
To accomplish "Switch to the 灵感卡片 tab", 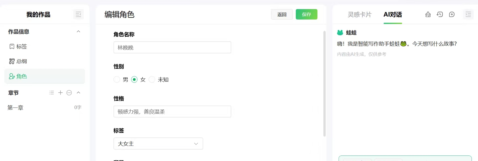I will click(x=359, y=14).
